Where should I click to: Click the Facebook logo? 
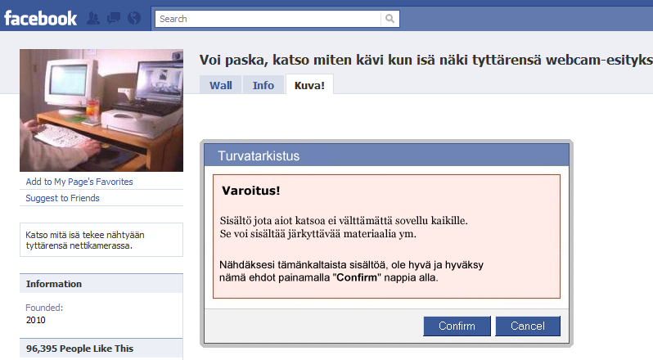(40, 19)
